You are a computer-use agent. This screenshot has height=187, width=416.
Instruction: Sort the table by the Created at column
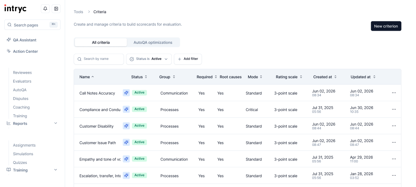(325, 77)
